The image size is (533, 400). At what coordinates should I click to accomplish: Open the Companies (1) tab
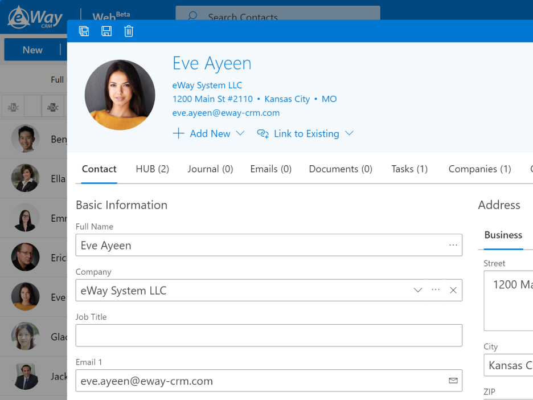pos(479,169)
